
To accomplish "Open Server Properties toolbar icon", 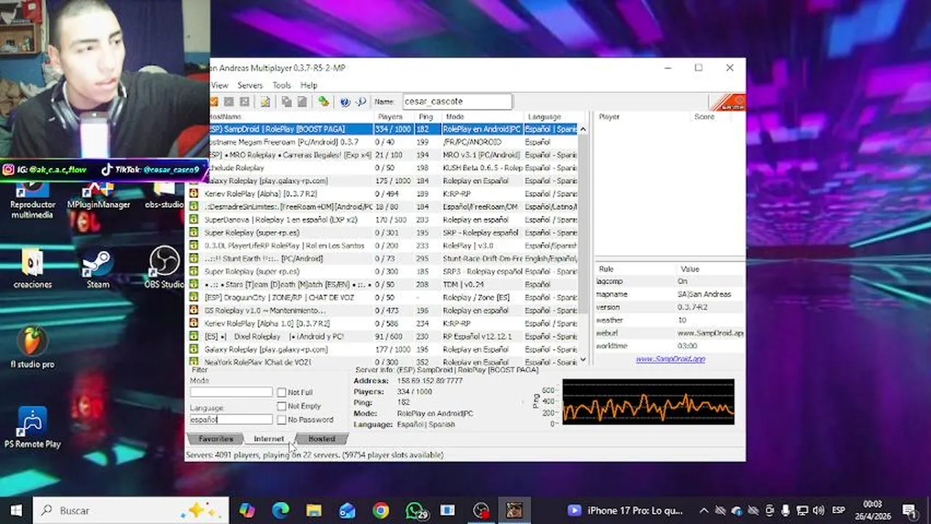I will click(x=266, y=102).
